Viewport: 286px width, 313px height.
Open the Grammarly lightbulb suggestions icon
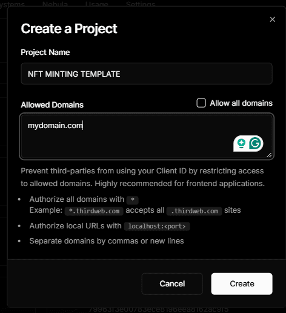241,143
